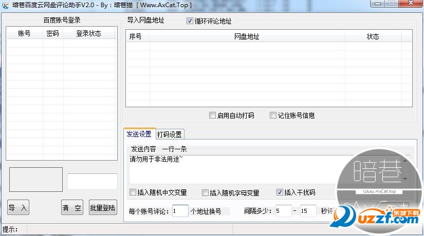The height and width of the screenshot is (236, 424).
Task: Switch to 发送设置 tab
Action: [x=139, y=134]
